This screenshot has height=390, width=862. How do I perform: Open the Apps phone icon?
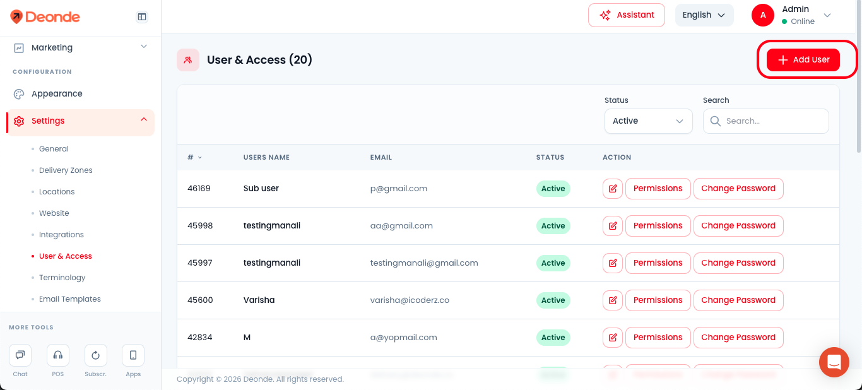(133, 355)
